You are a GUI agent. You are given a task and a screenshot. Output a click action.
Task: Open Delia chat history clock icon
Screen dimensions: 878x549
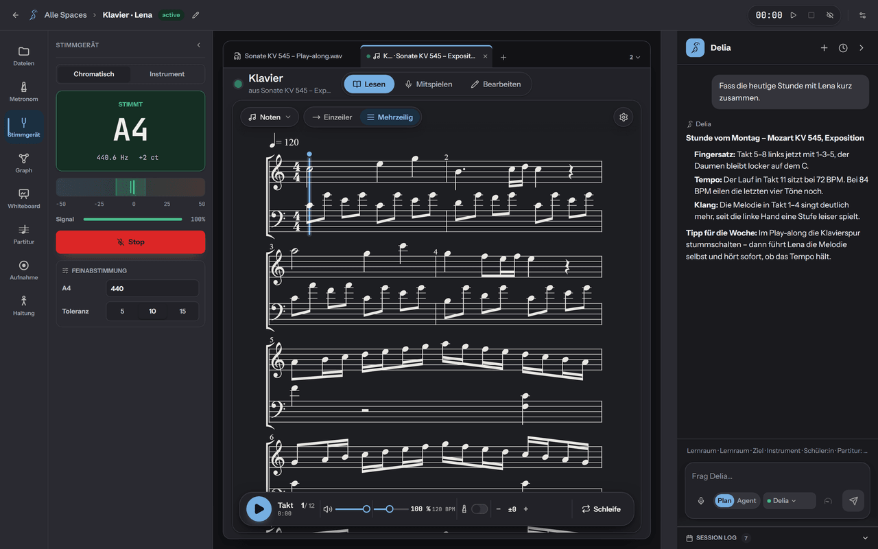coord(843,48)
